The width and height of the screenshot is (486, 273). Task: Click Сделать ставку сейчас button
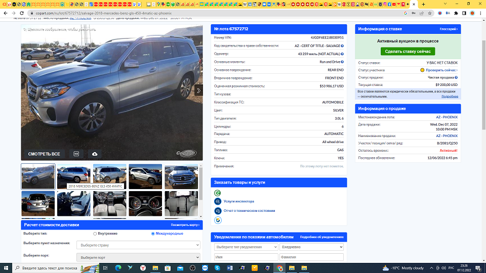(x=408, y=52)
